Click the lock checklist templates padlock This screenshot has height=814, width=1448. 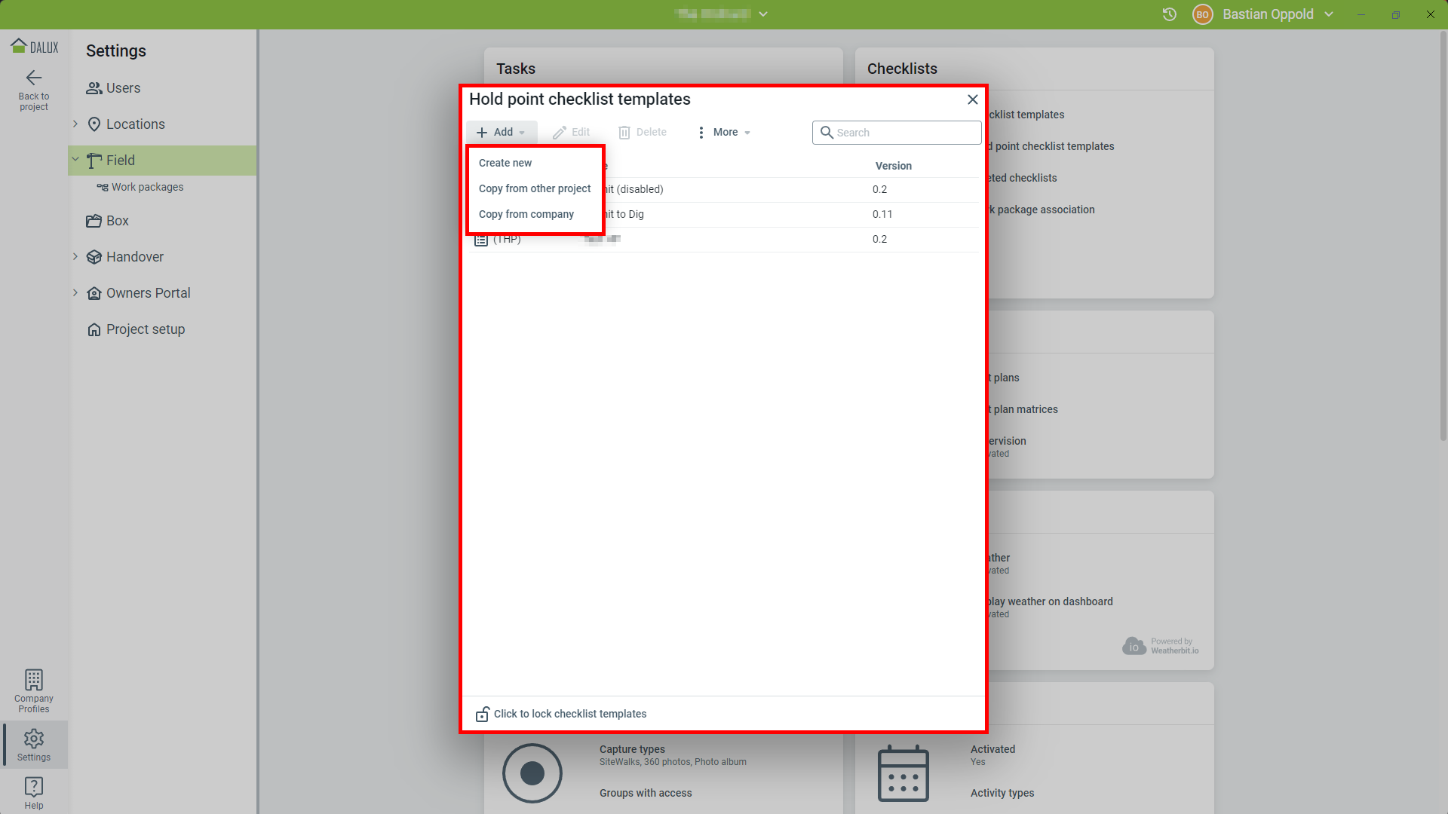482,715
